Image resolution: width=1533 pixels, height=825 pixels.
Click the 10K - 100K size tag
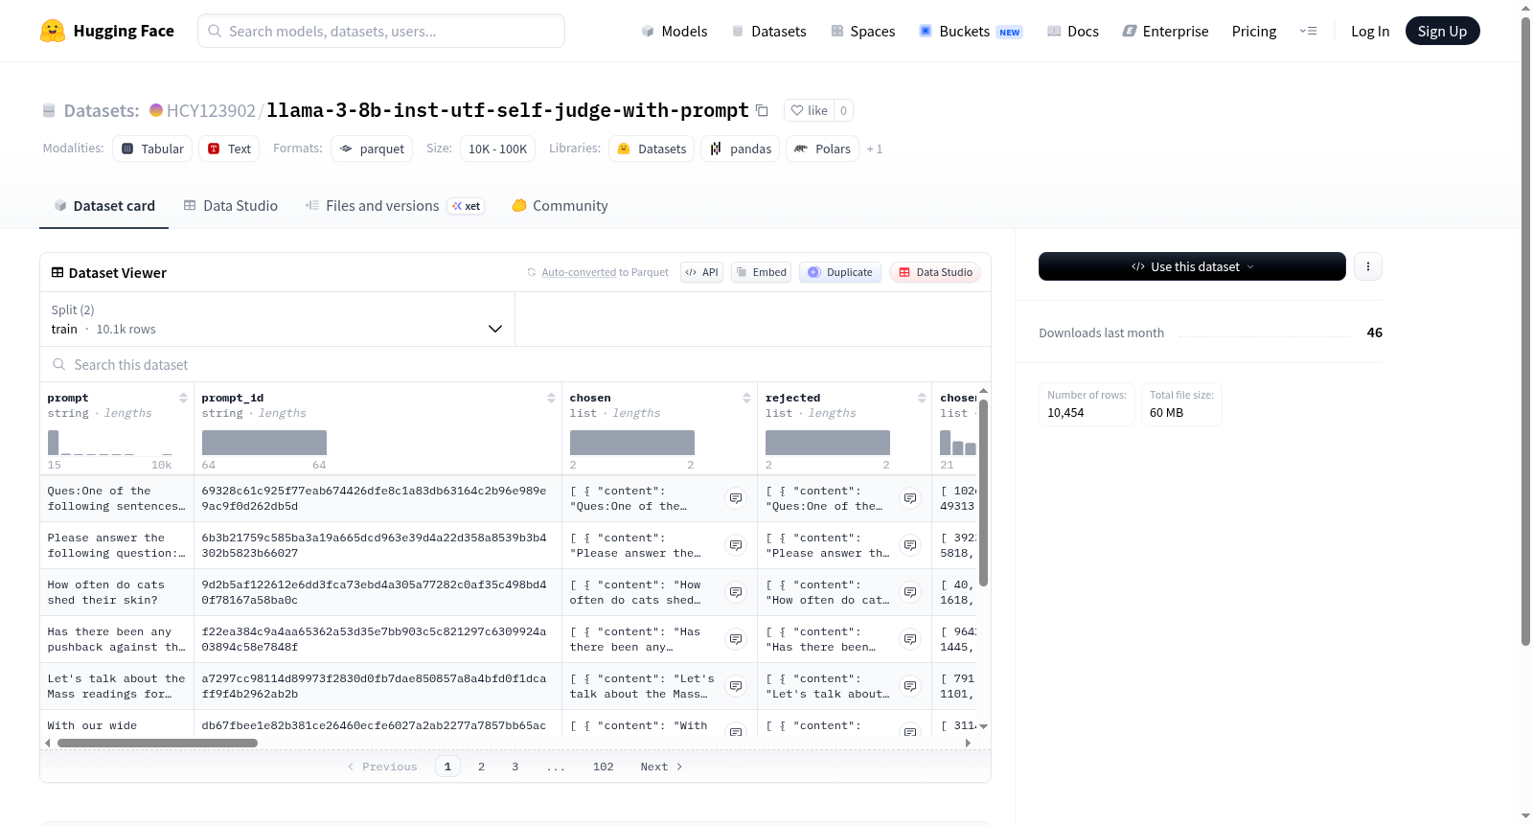497,149
